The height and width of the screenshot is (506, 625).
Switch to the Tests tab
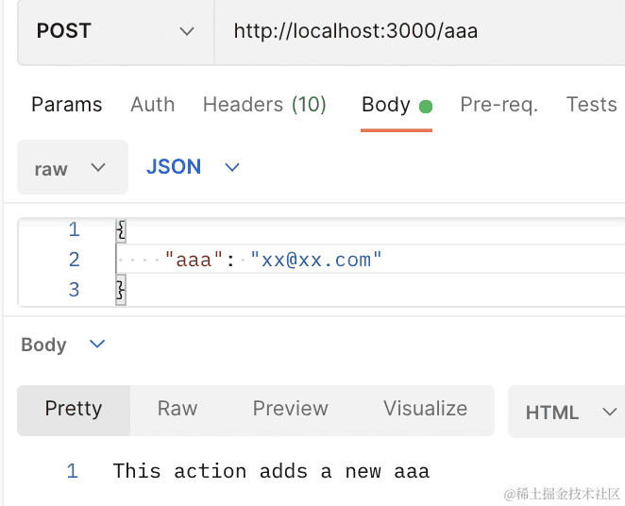[x=591, y=105]
